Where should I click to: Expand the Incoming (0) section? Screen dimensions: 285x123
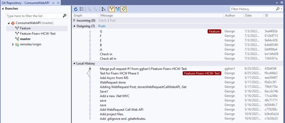pyautogui.click(x=74, y=21)
